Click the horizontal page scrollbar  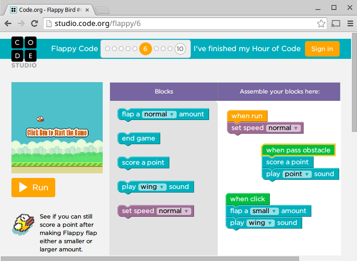point(150,259)
